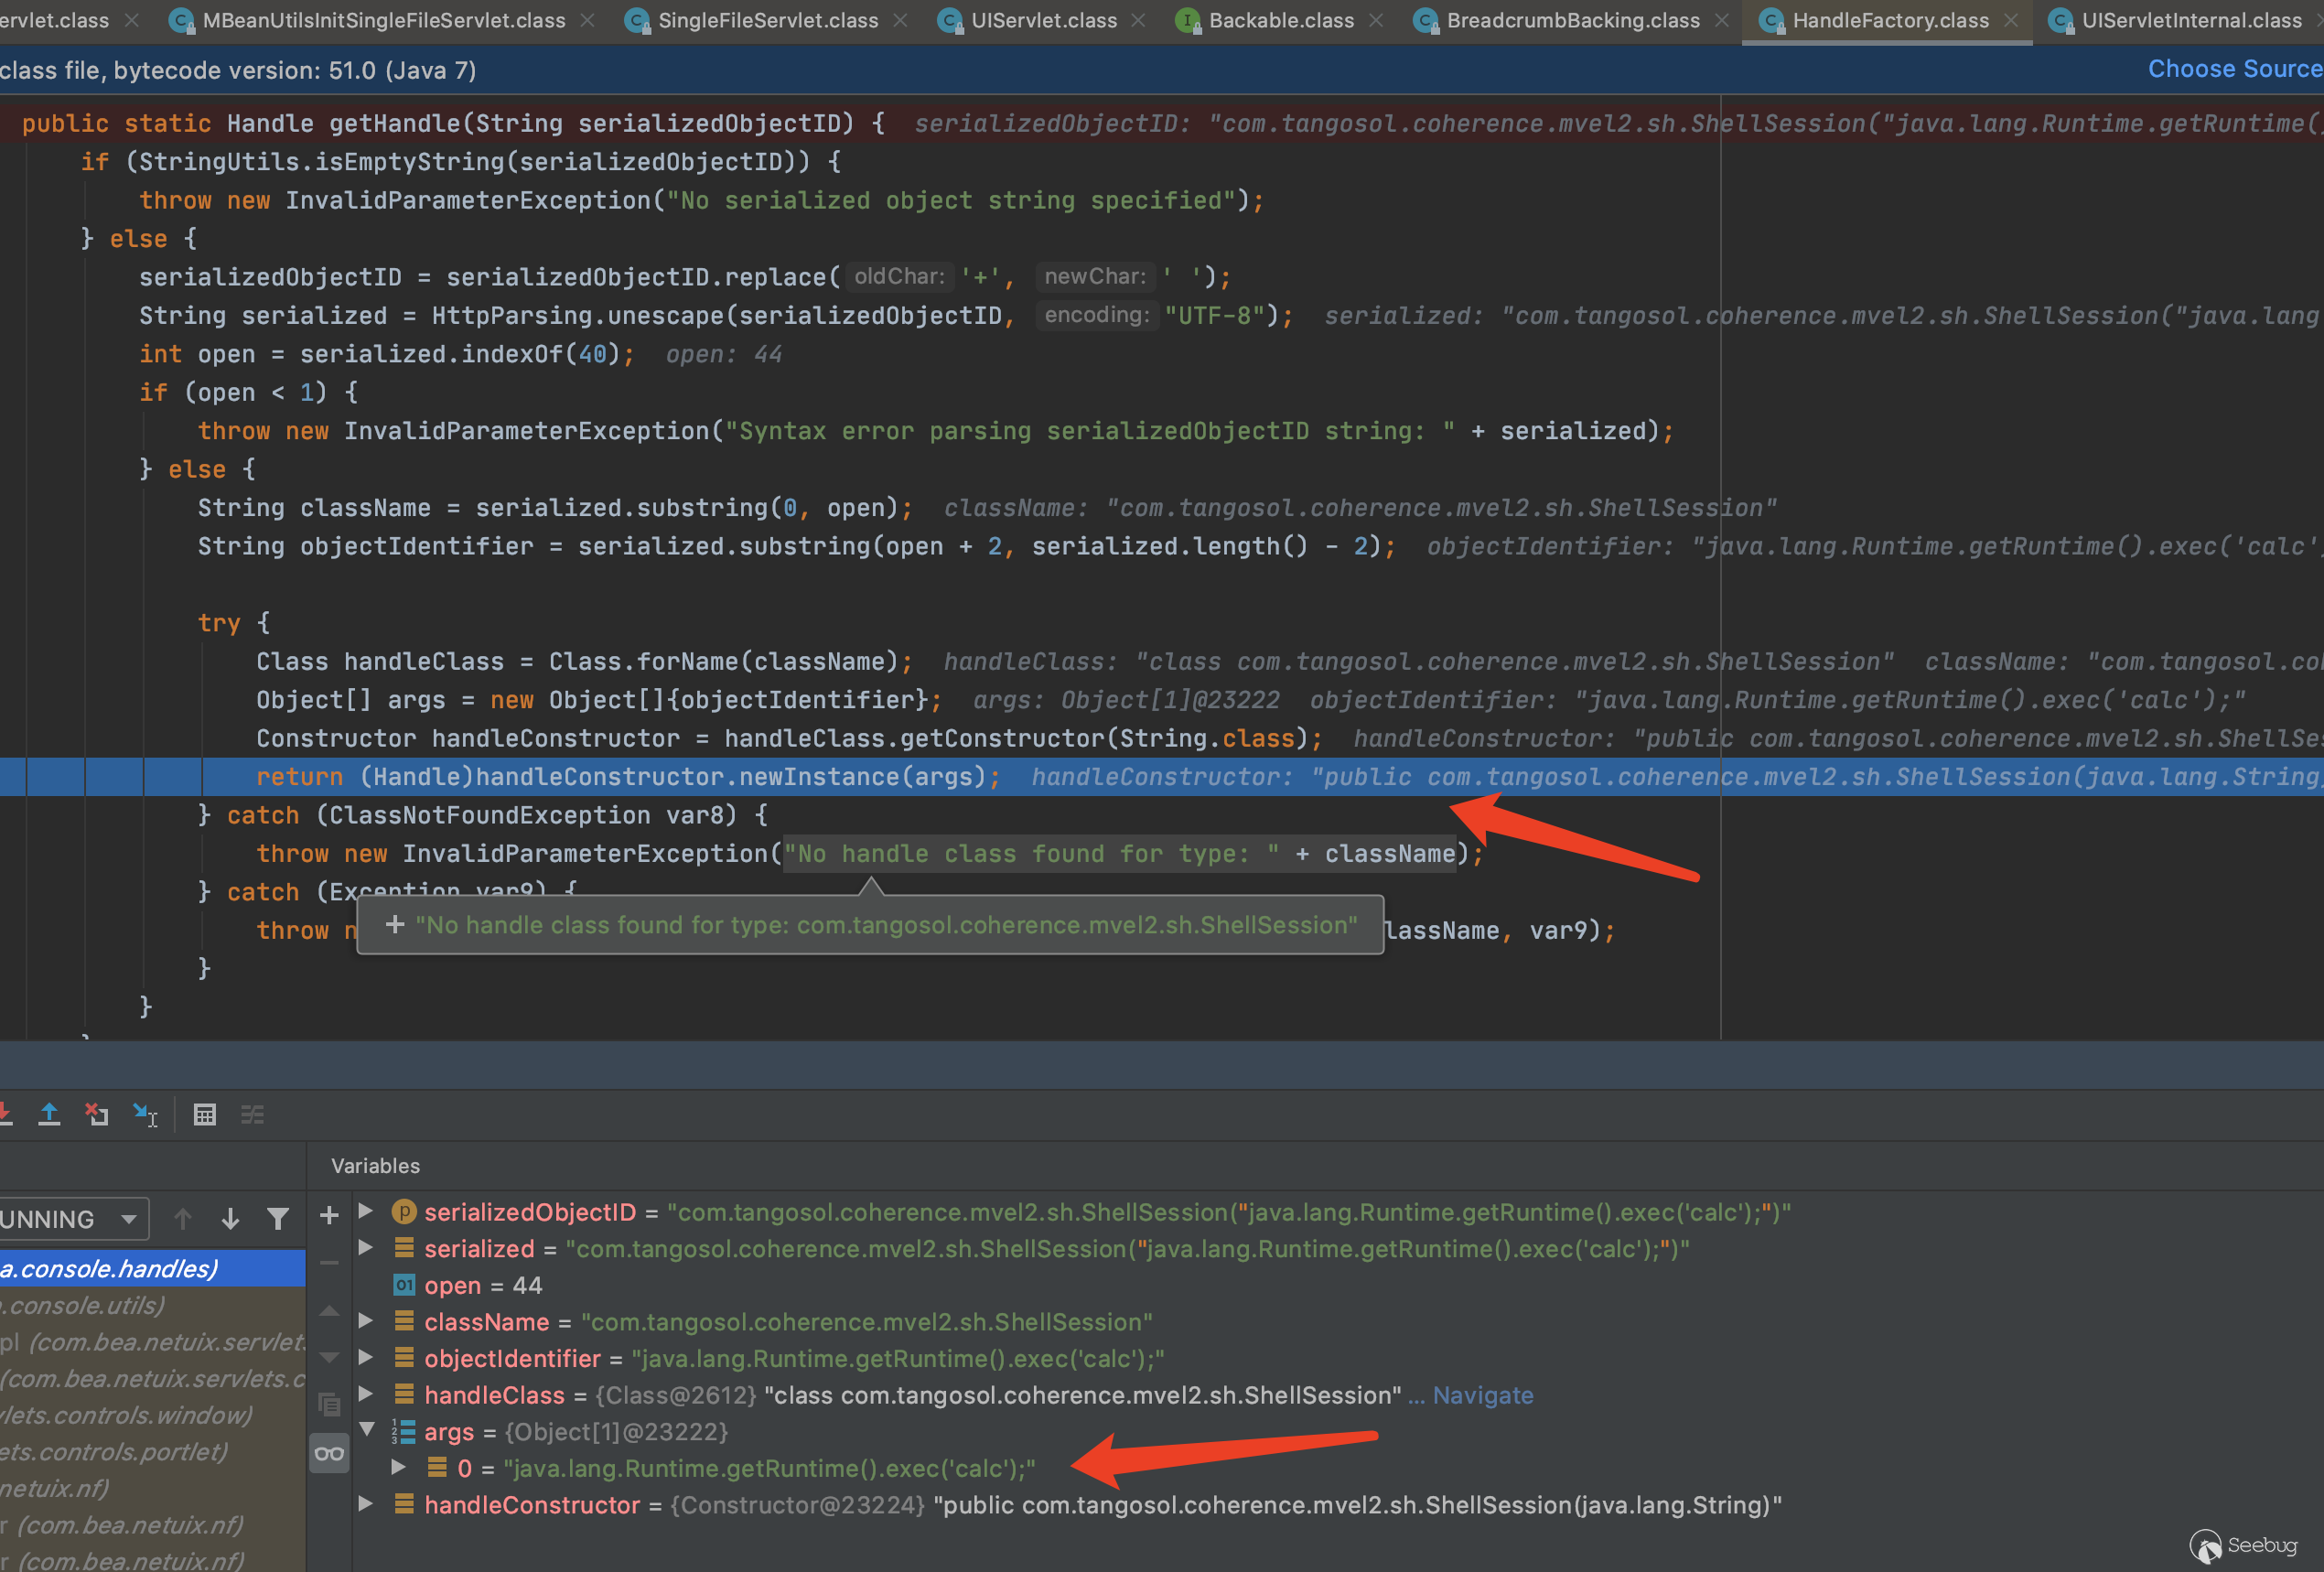Viewport: 2324px width, 1572px height.
Task: Toggle the show watches glasses button
Action: click(329, 1453)
